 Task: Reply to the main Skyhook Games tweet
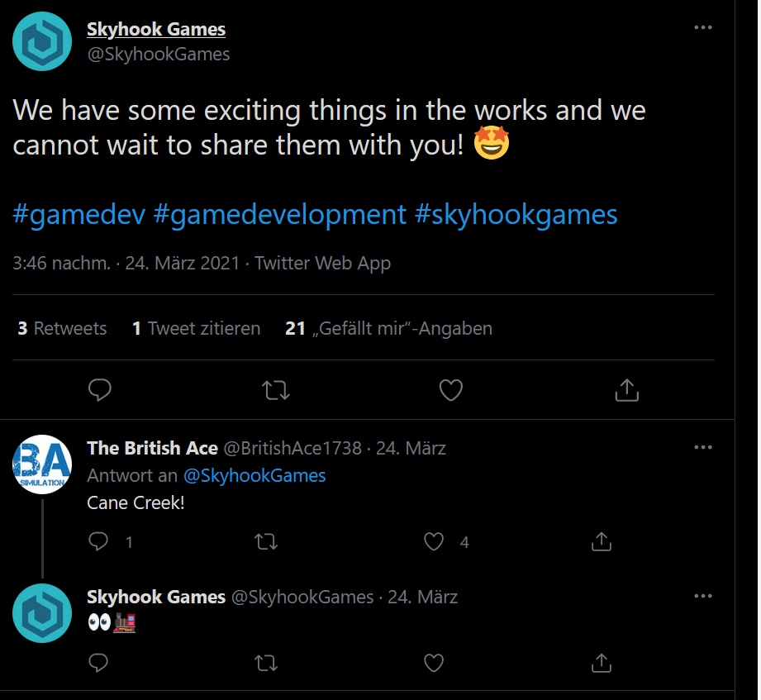pyautogui.click(x=100, y=390)
